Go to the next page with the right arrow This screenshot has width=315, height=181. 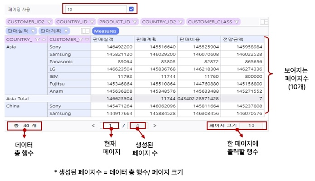[155, 126]
